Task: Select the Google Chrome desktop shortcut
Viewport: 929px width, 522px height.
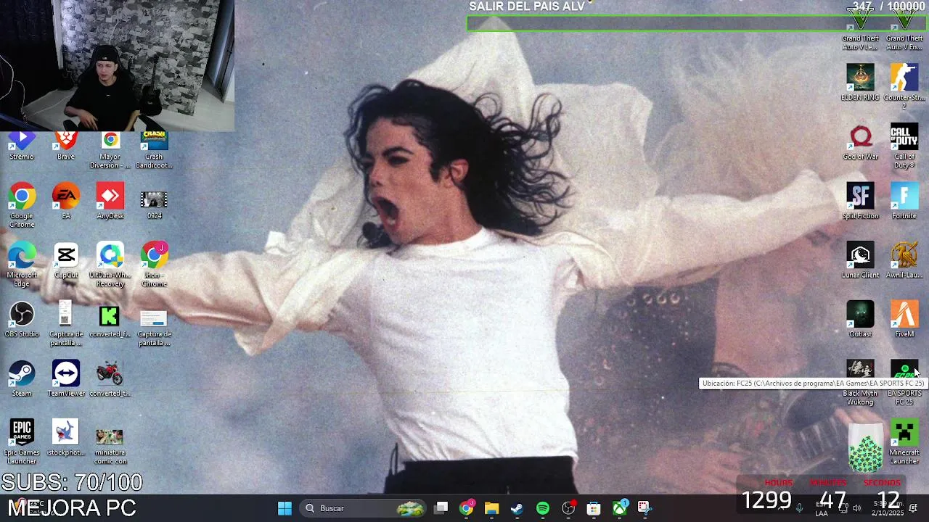Action: coord(22,206)
